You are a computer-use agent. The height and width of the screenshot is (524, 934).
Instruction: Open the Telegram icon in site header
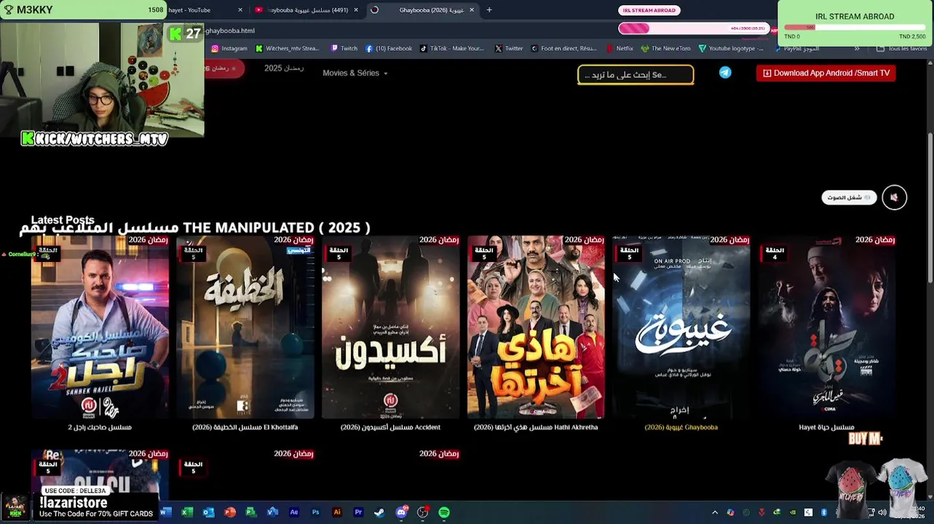point(725,73)
